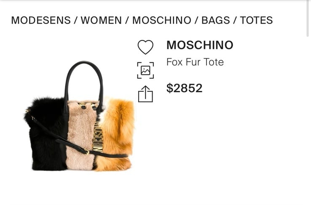Navigate to TOTES in breadcrumb
Screen dimensions: 311x205
pos(256,20)
